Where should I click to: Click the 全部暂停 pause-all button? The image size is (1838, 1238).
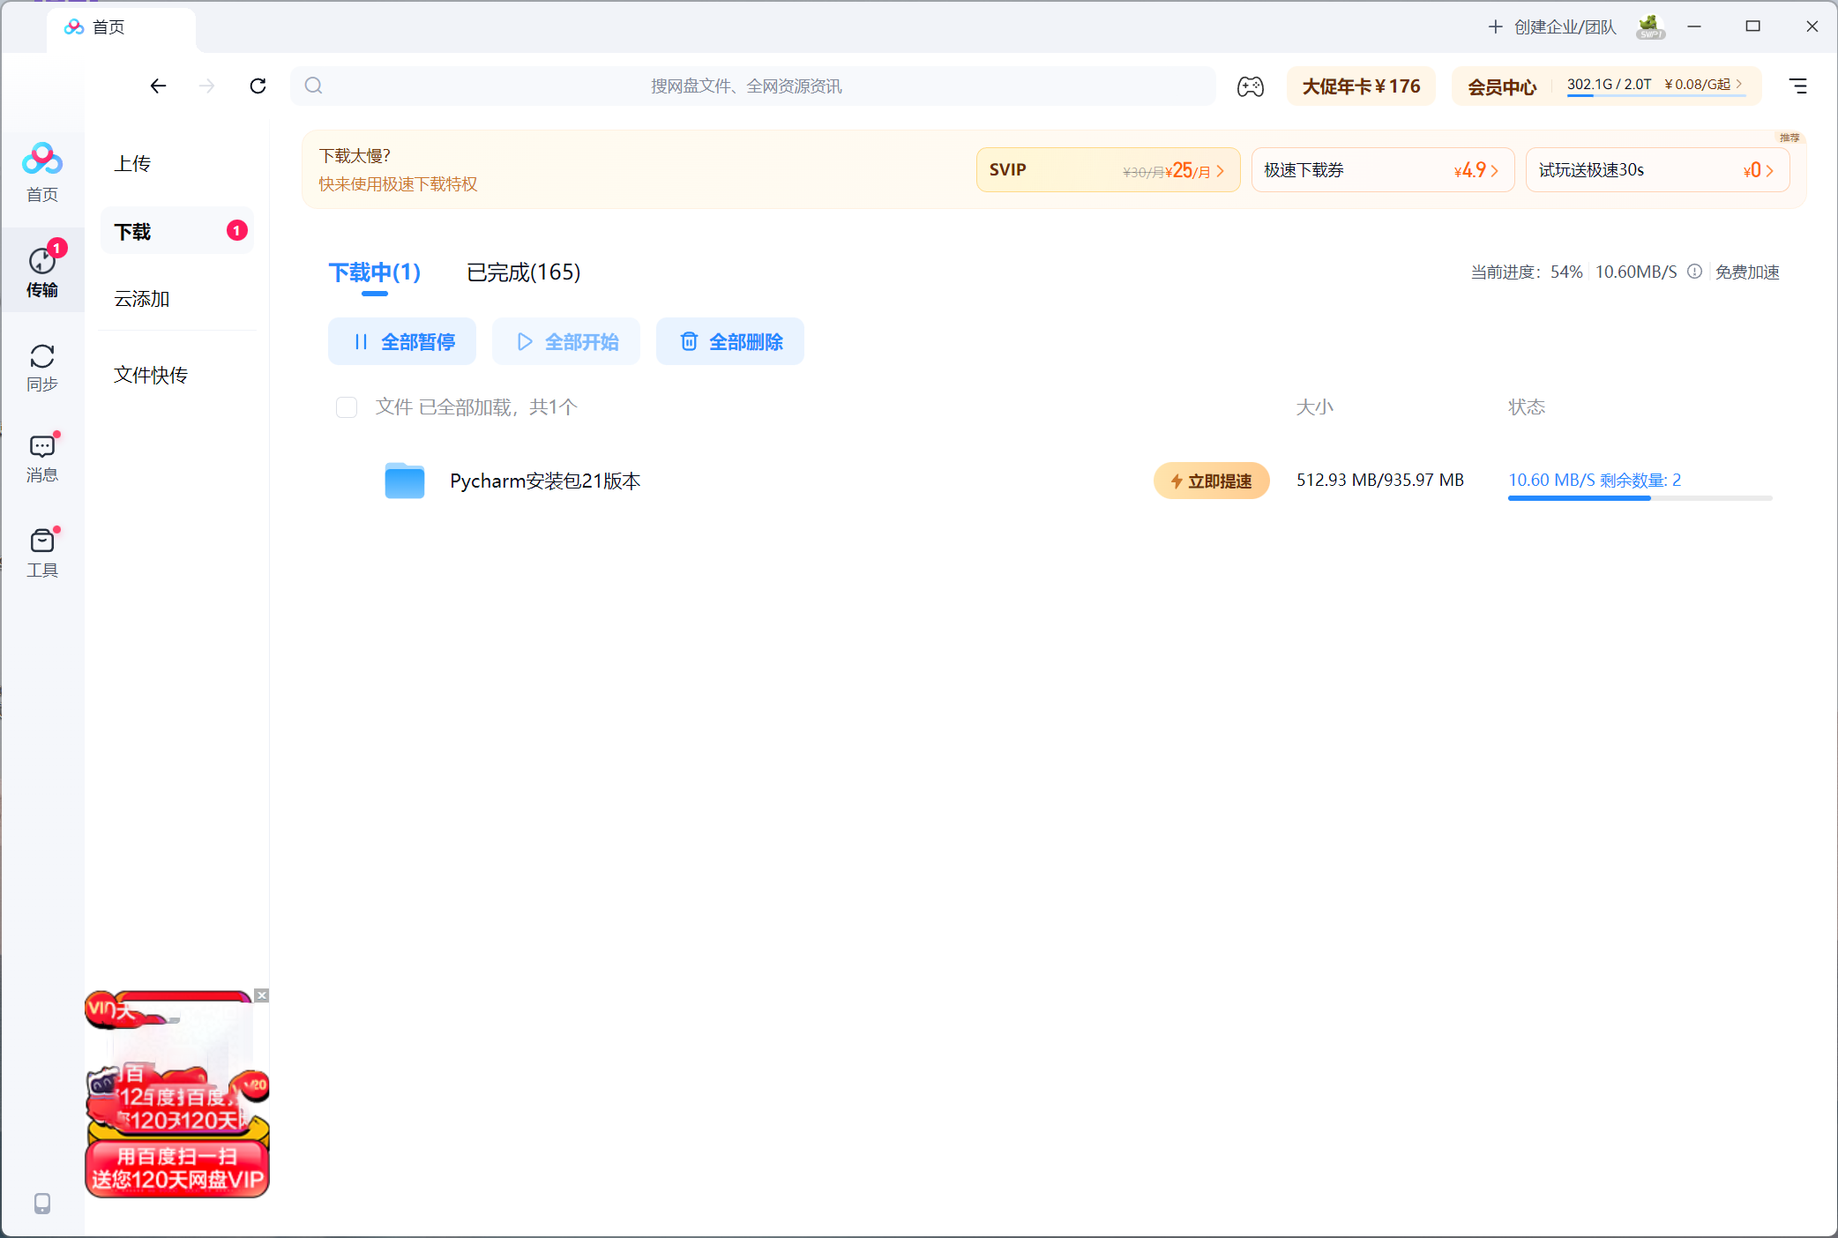402,342
